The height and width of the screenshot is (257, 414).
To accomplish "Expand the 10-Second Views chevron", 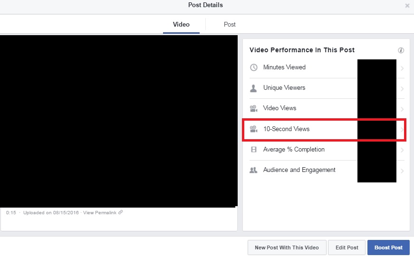I will click(402, 130).
